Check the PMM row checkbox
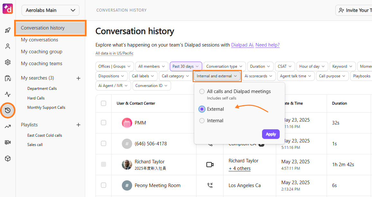Image resolution: width=372 pixels, height=197 pixels. click(104, 123)
